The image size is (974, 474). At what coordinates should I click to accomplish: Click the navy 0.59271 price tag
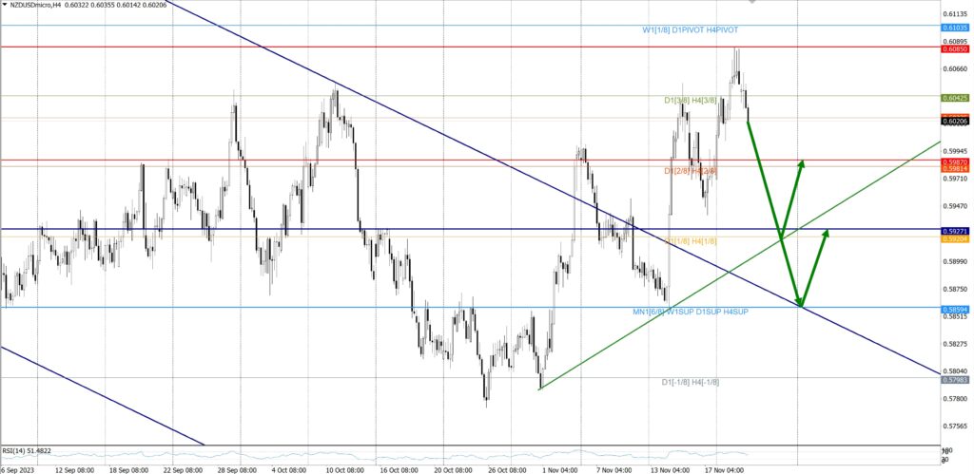pos(955,230)
